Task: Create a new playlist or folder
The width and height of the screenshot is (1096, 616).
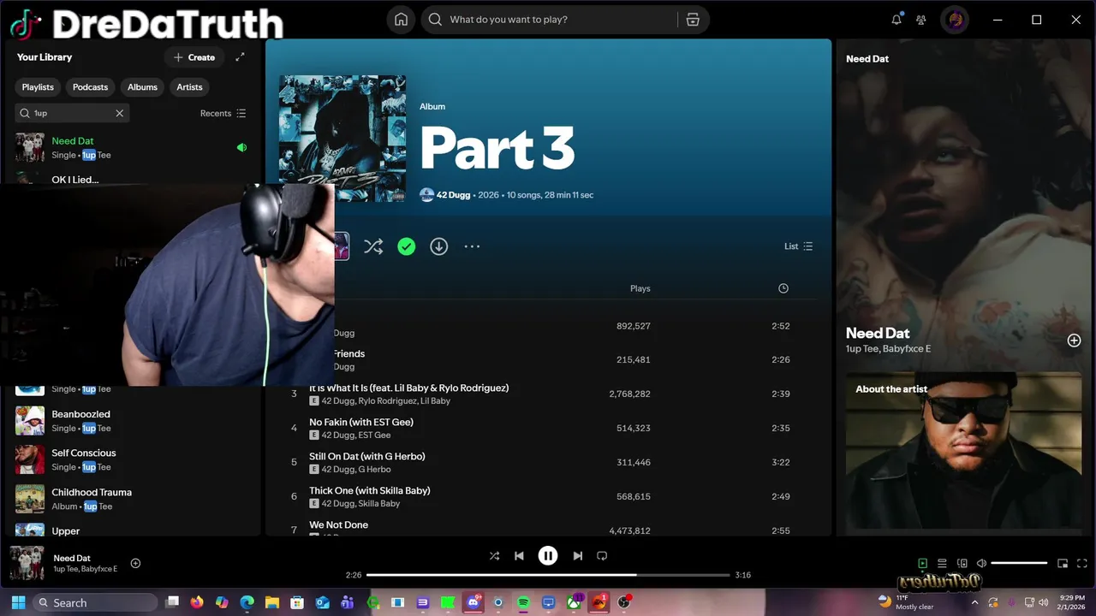Action: tap(194, 57)
